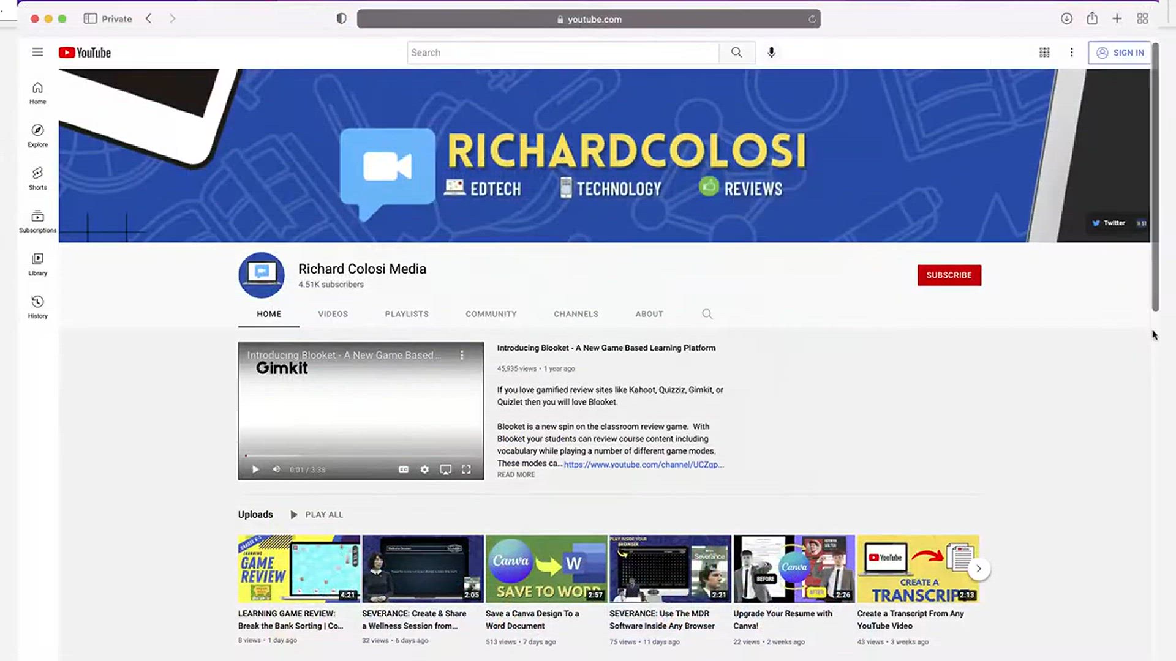The width and height of the screenshot is (1176, 661).
Task: Cast the featured video via AirPlay icon
Action: (x=445, y=469)
